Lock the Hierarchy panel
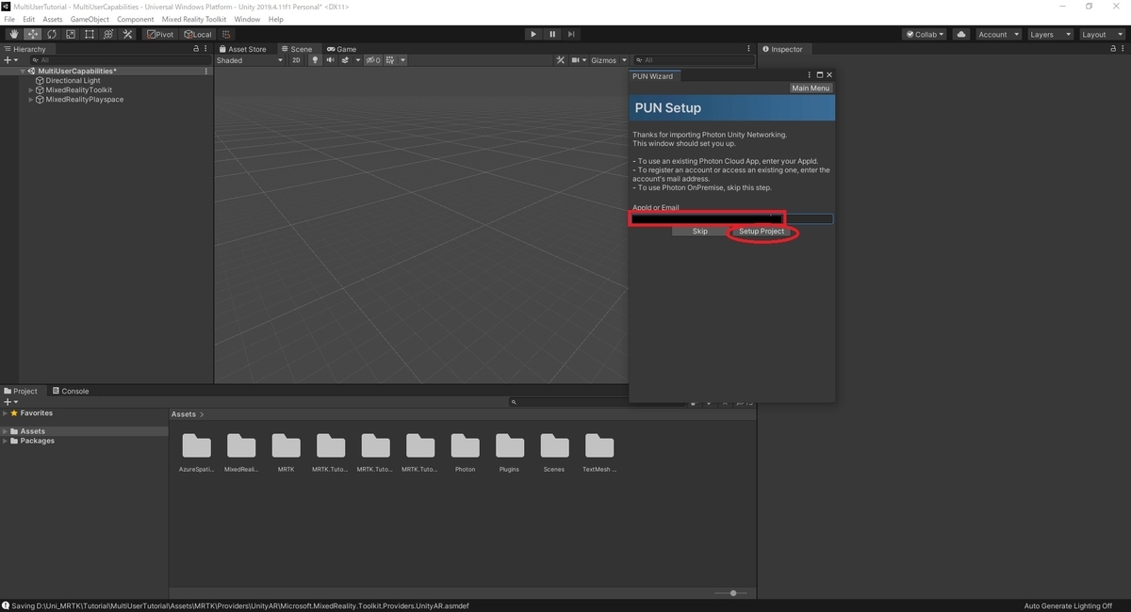The height and width of the screenshot is (612, 1131). click(x=196, y=49)
